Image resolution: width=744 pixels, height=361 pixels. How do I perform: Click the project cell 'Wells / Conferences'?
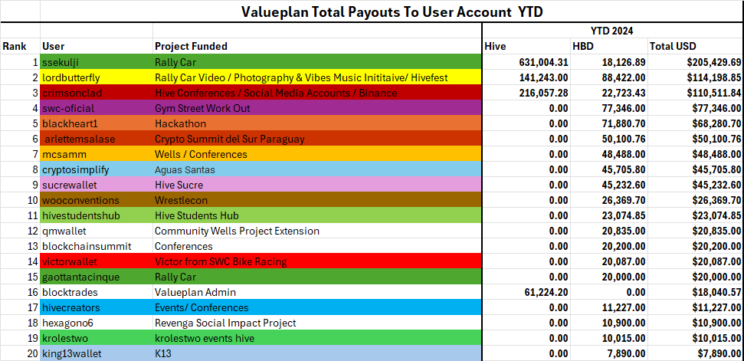pyautogui.click(x=317, y=155)
